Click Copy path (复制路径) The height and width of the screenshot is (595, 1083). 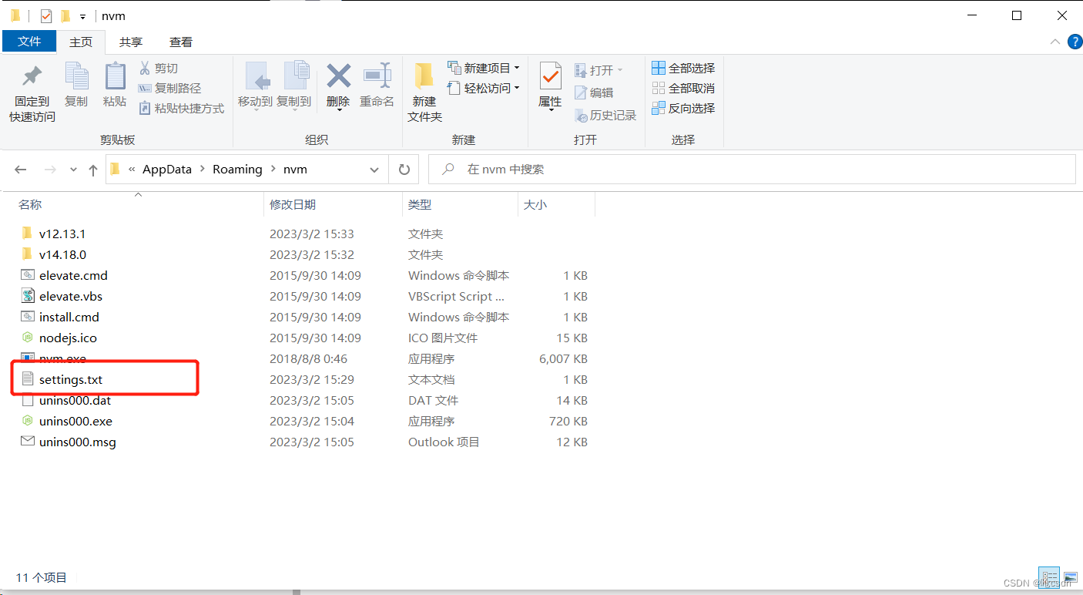tap(169, 89)
